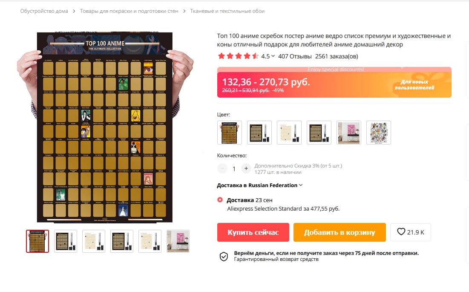Open Тканевые и текстильные обои breadcrumb

click(227, 11)
